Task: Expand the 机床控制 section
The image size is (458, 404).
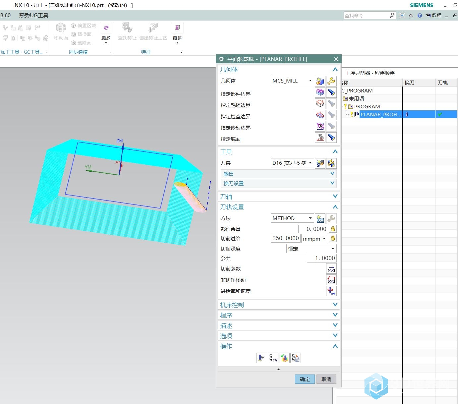Action: pos(278,305)
